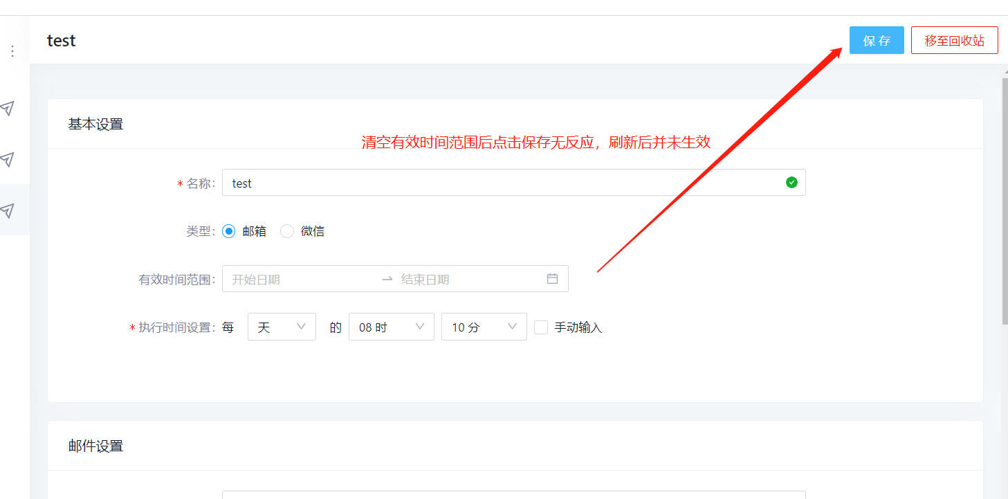Click the 开始日期 start date field

[x=301, y=279]
